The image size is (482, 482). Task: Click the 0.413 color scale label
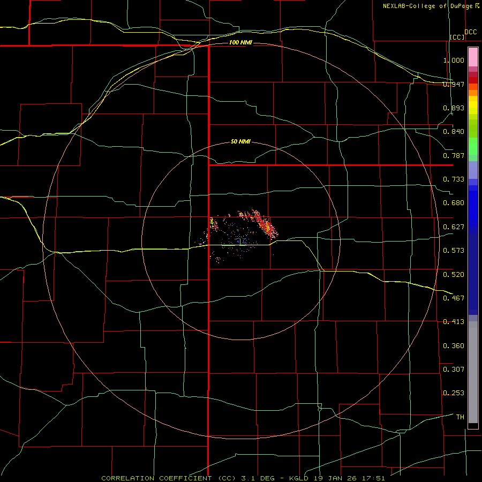tap(454, 322)
